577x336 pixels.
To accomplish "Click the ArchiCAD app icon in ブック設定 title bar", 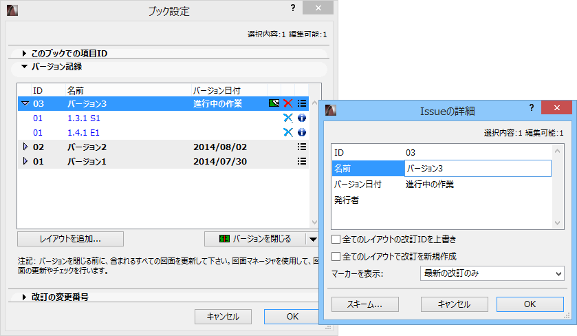I will click(x=12, y=10).
